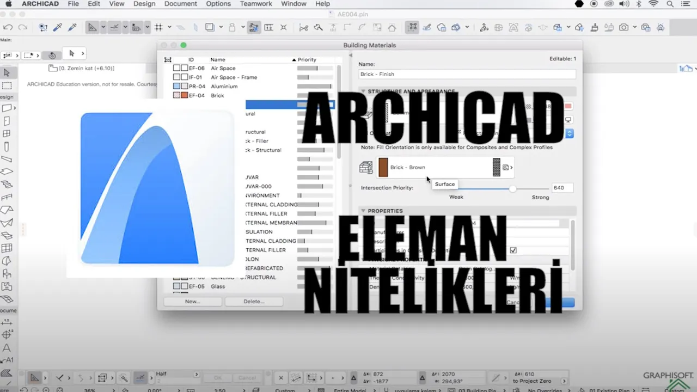This screenshot has height=392, width=697.
Task: Open dropdown arrow beside Grid Snap icon
Action: pyautogui.click(x=169, y=27)
